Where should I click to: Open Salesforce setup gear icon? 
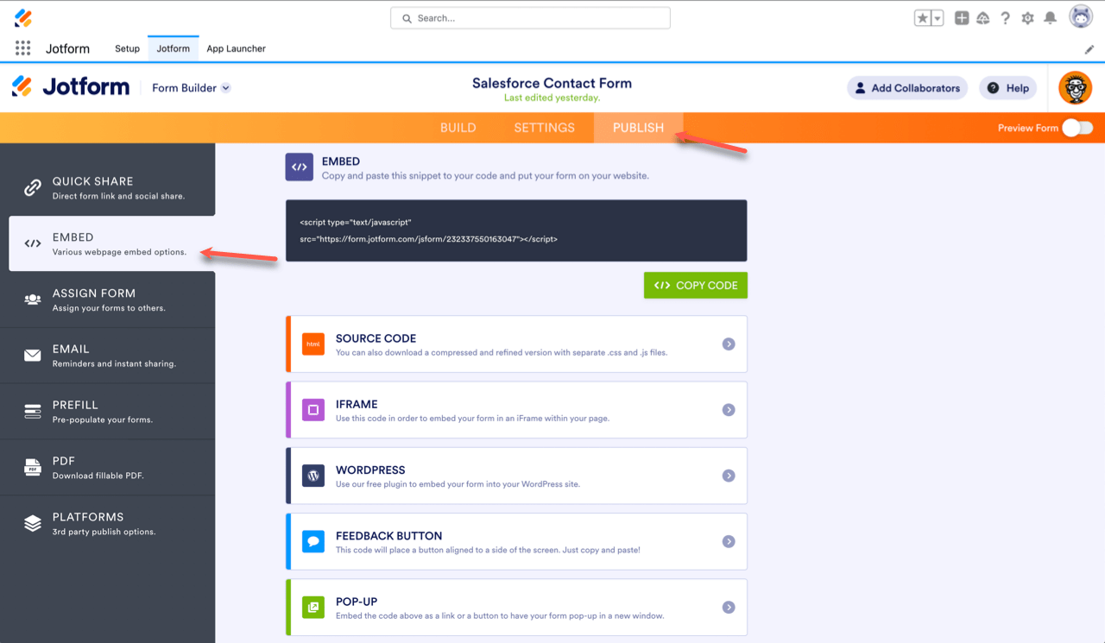coord(1027,18)
